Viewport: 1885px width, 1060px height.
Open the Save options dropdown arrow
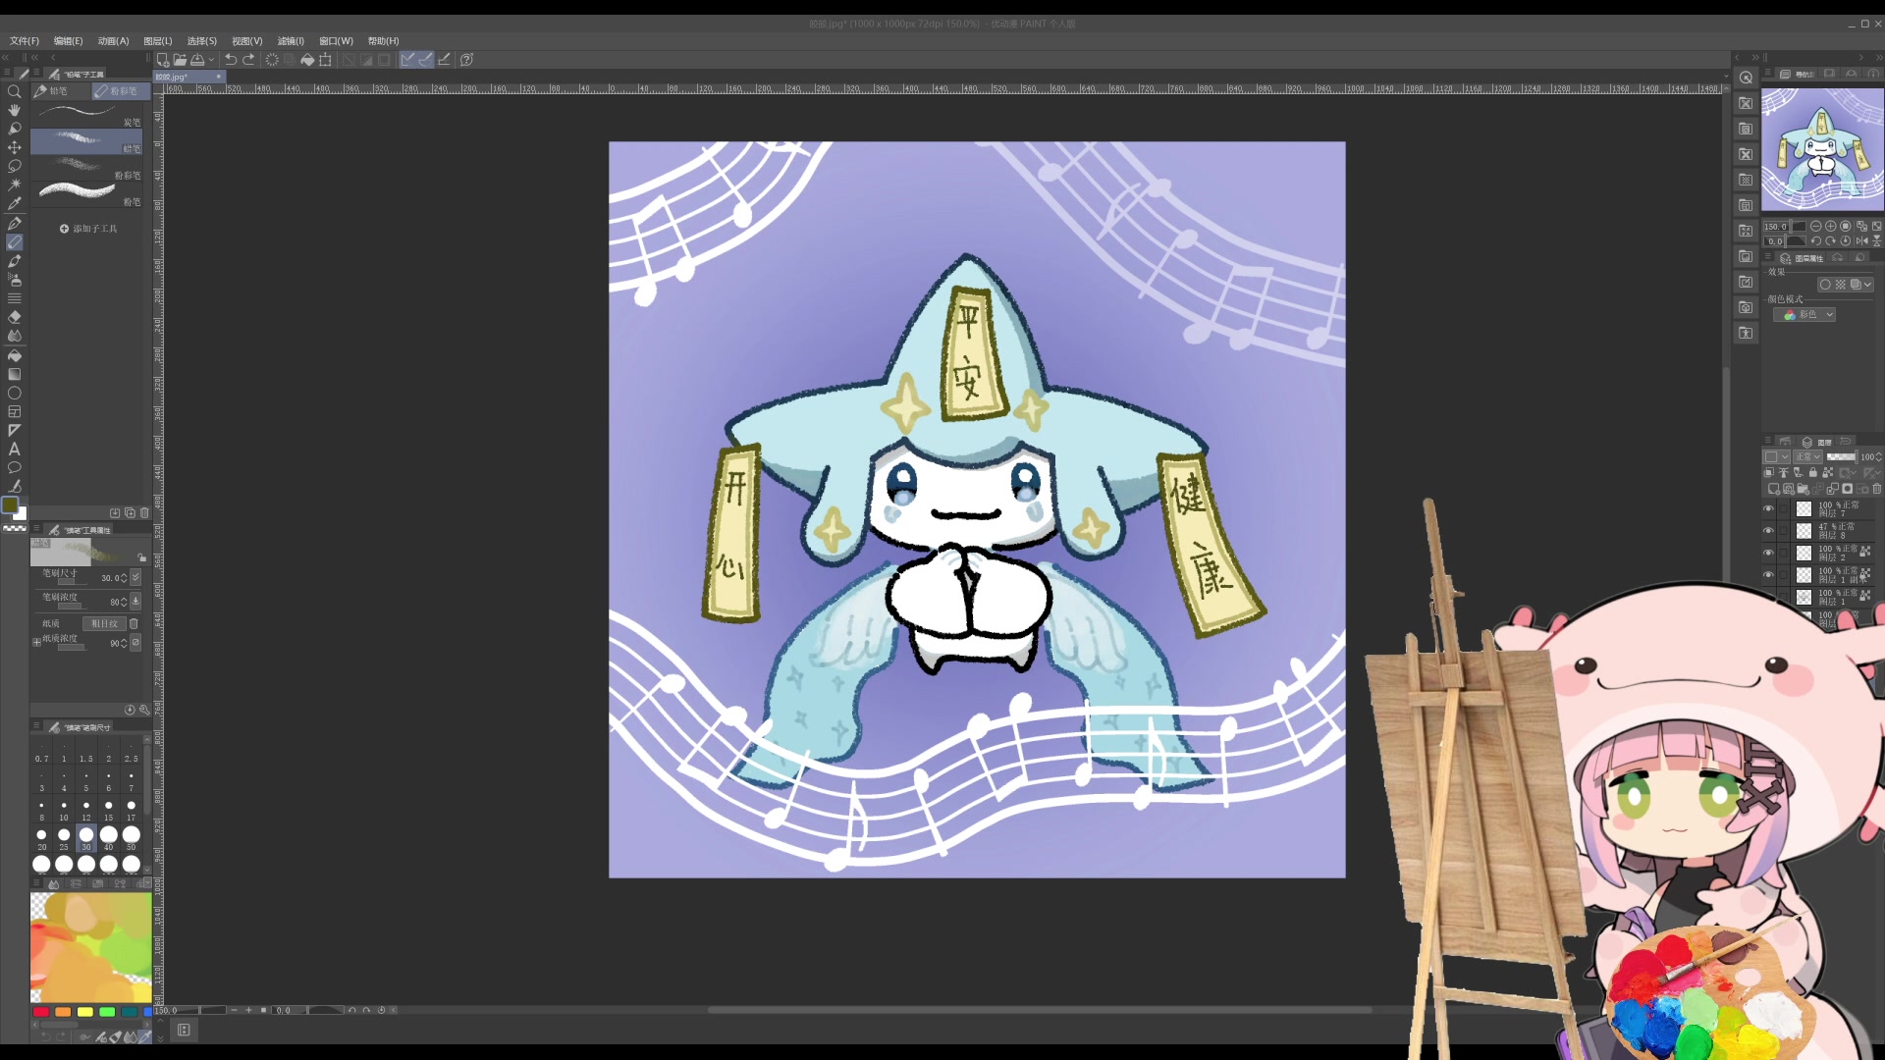(x=211, y=60)
